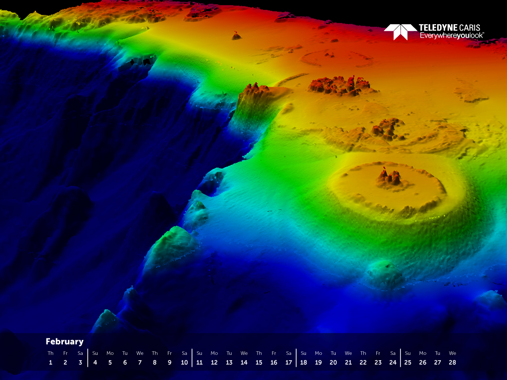Select February 14 on the calendar
The image size is (507, 380).
pos(244,362)
